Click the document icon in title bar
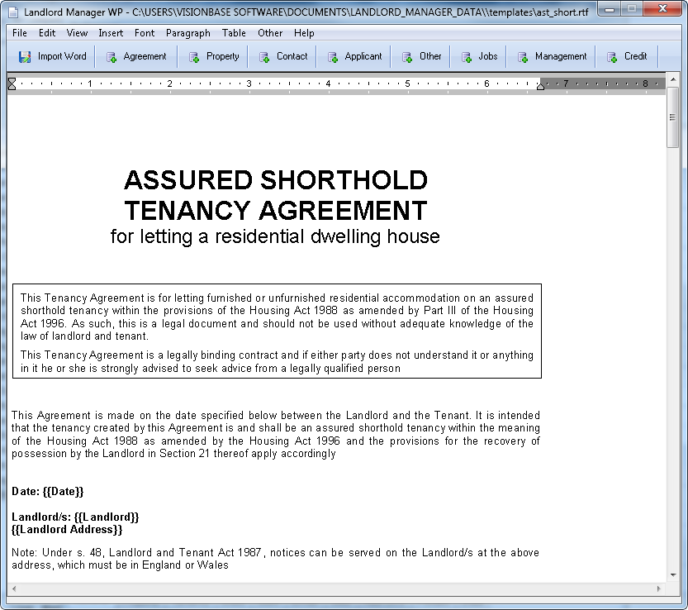 [x=13, y=12]
